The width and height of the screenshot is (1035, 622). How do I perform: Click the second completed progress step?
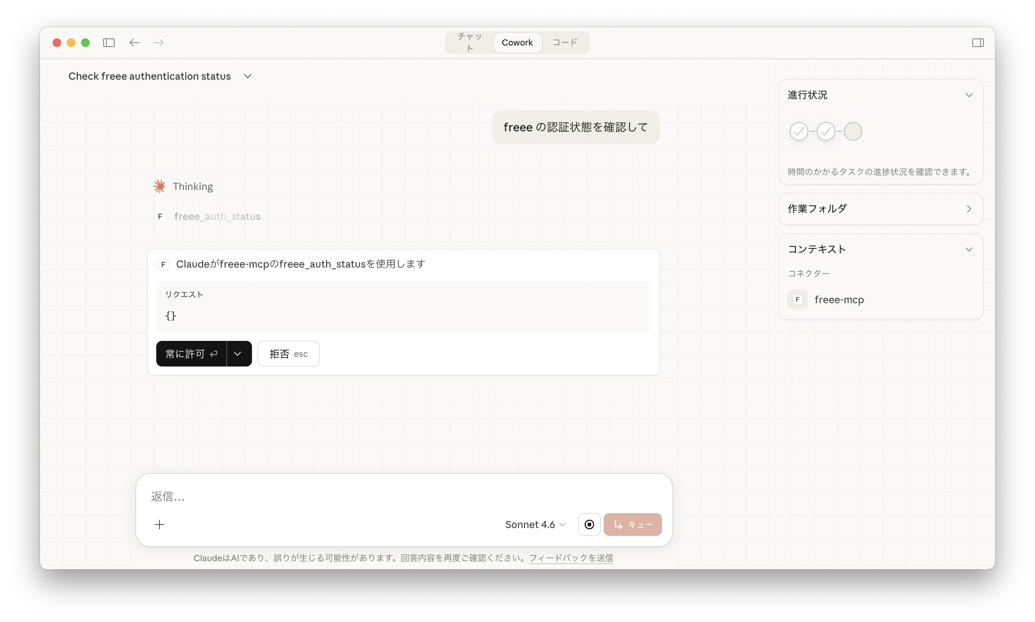[826, 131]
